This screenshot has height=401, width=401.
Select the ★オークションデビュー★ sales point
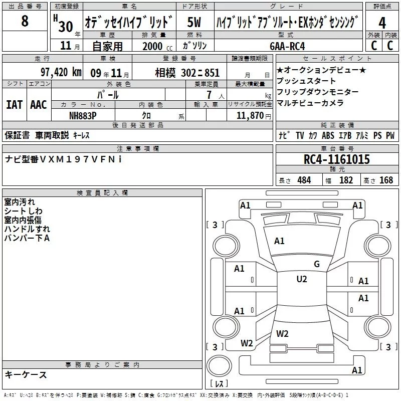[321, 70]
